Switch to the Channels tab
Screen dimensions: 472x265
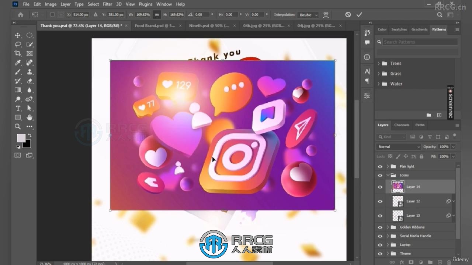(x=402, y=125)
